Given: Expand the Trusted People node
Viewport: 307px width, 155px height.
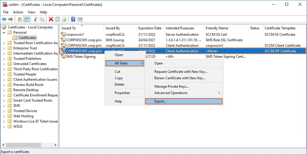Looking at the screenshot, I should 4,74.
